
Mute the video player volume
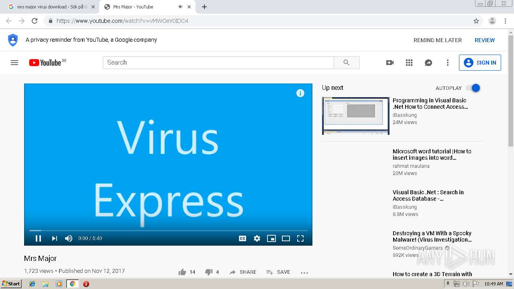tap(69, 238)
